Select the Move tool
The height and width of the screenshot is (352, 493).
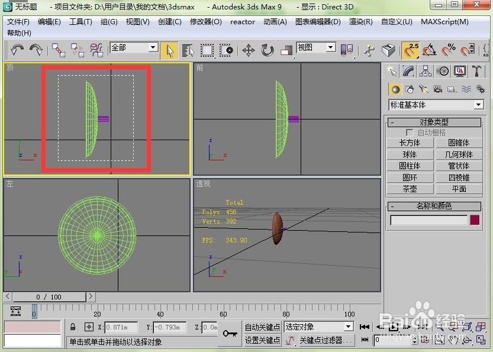(x=249, y=50)
